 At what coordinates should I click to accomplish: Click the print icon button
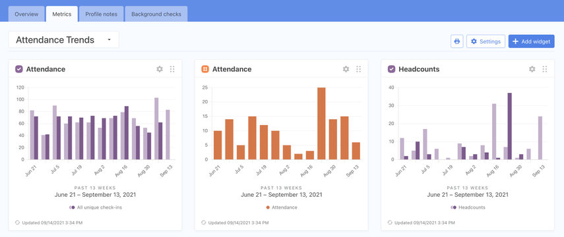tap(457, 41)
